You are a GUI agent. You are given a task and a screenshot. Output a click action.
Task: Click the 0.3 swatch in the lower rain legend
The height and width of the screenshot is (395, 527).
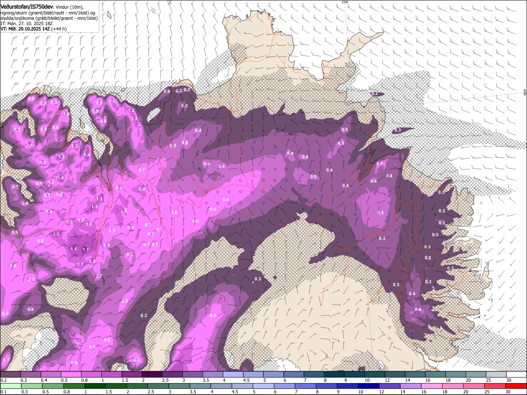pos(32,386)
